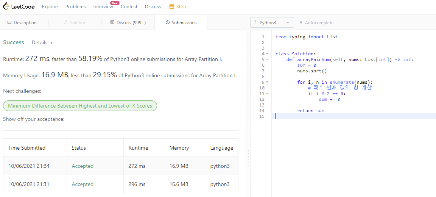436x197 pixels.
Task: Click the info icon beside Python3
Action: [x=255, y=22]
